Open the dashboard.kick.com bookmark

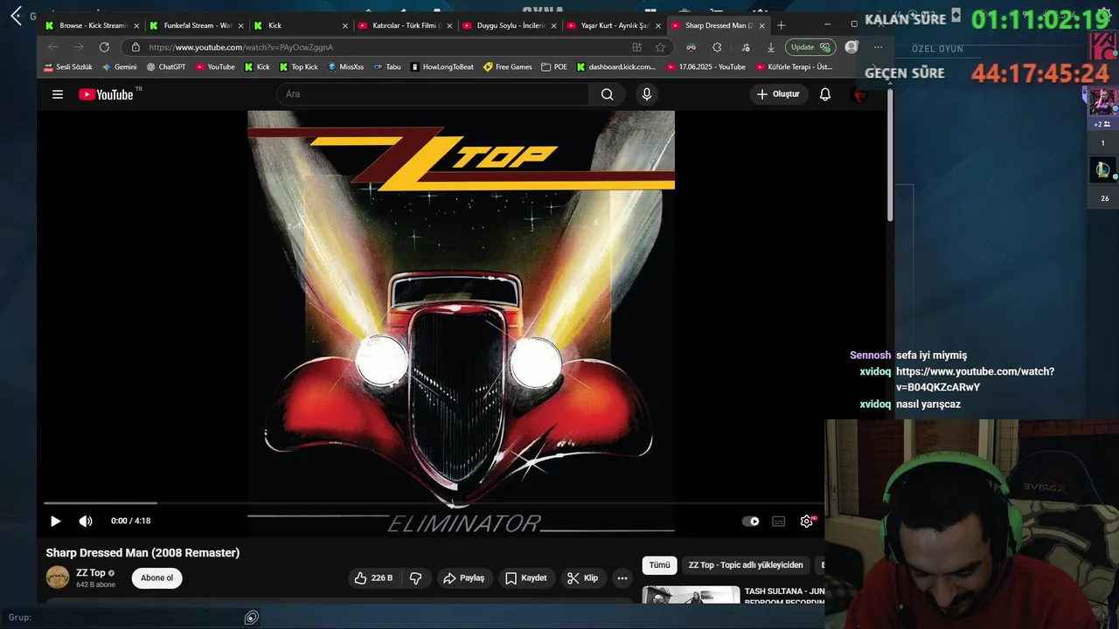point(616,66)
